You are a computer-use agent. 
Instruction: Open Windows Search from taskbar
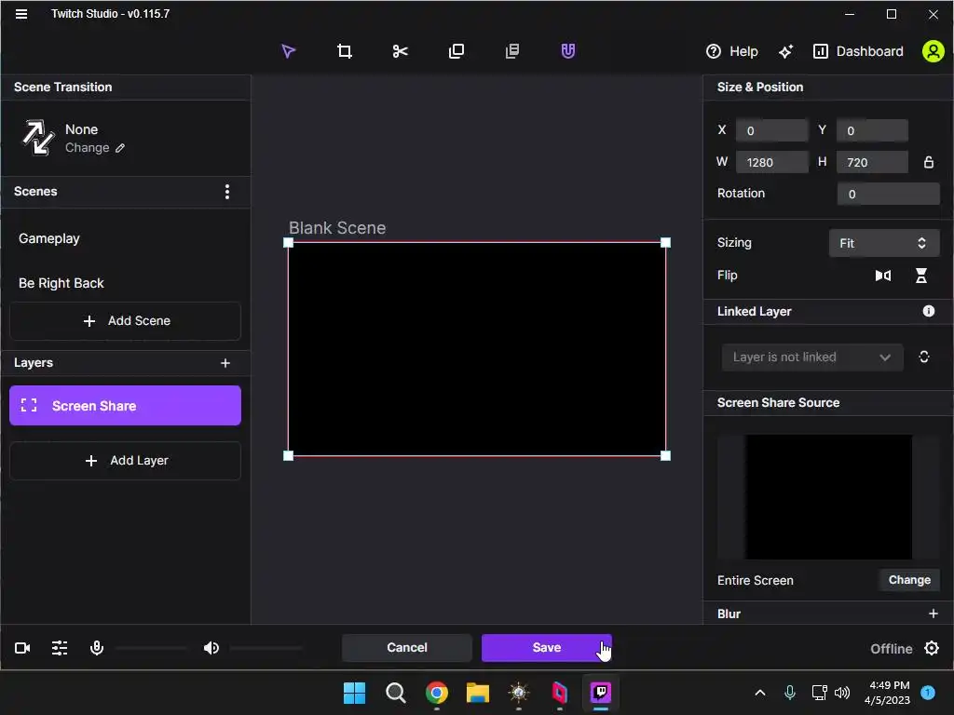click(395, 693)
